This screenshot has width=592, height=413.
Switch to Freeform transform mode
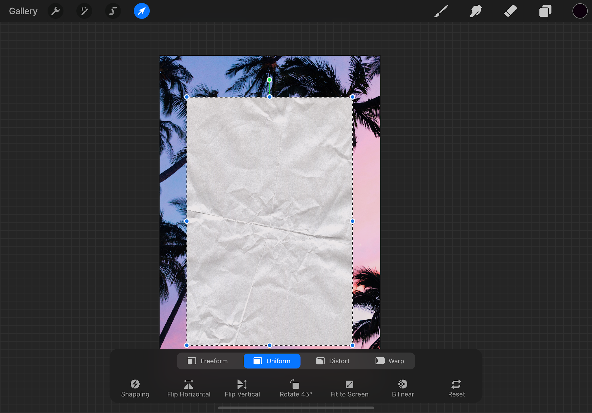208,361
